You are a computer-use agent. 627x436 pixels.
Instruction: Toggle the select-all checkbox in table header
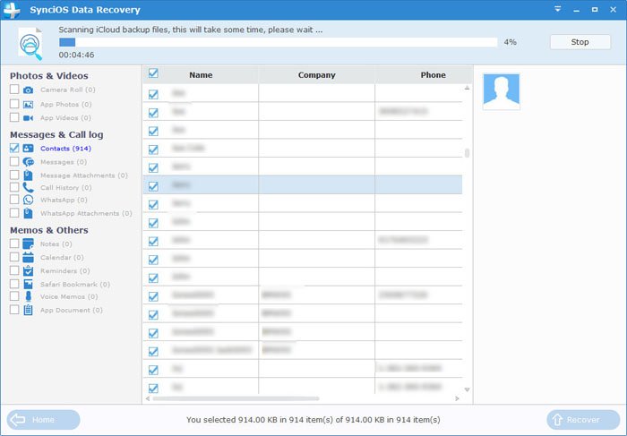pos(153,73)
